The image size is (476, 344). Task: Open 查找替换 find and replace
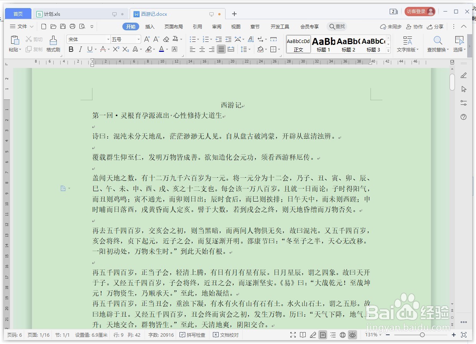[438, 44]
